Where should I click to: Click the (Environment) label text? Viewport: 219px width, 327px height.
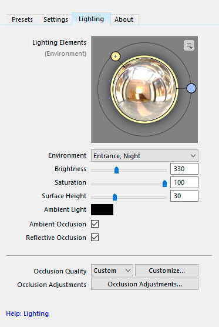65,54
